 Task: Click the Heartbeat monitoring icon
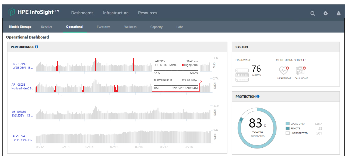click(x=284, y=70)
